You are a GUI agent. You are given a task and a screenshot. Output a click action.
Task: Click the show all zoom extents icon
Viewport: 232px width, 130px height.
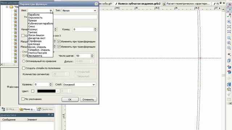(x=229, y=32)
